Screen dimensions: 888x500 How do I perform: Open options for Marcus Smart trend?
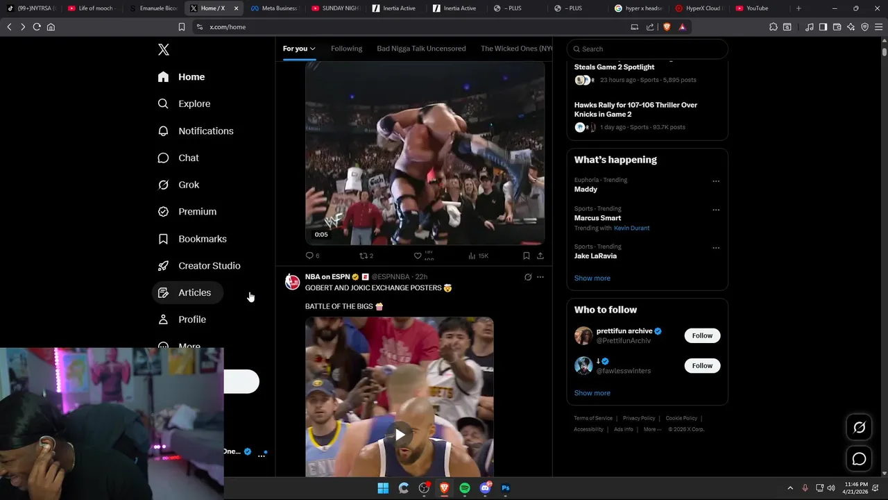(x=716, y=210)
